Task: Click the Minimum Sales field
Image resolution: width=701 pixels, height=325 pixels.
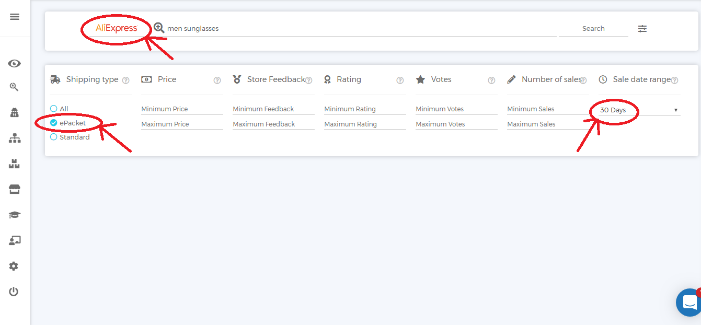Action: (x=548, y=109)
